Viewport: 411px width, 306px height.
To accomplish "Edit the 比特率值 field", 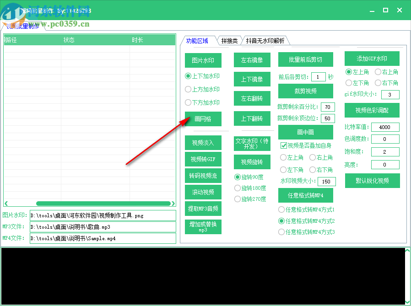I will tap(385, 127).
